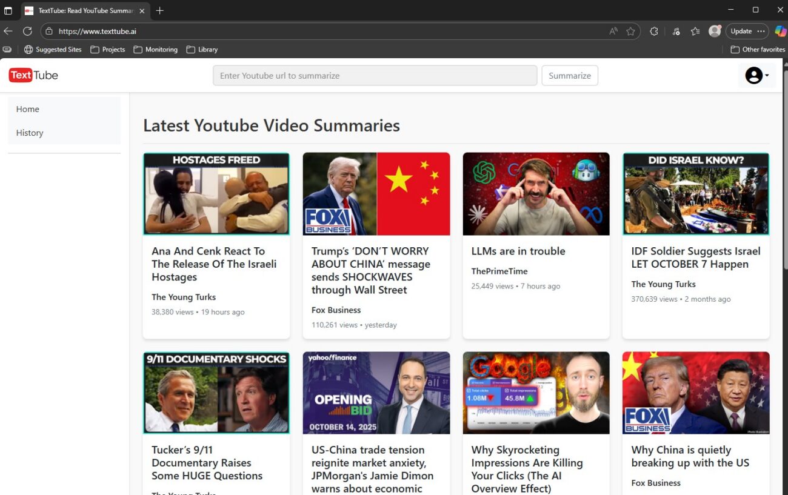Viewport: 788px width, 495px height.
Task: Open History in the sidebar
Action: [30, 133]
